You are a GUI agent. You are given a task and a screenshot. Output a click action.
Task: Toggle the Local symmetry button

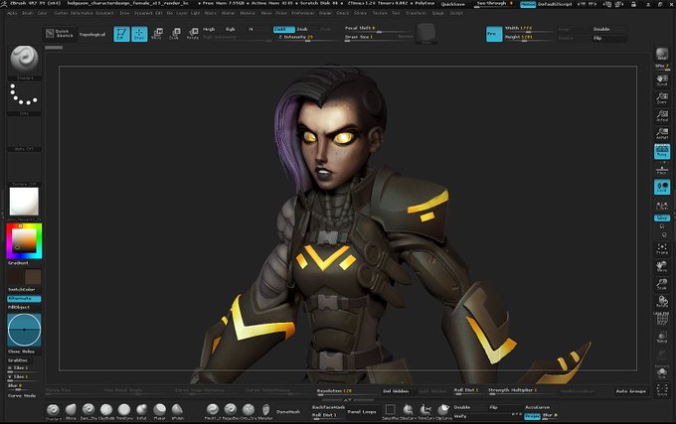click(662, 188)
